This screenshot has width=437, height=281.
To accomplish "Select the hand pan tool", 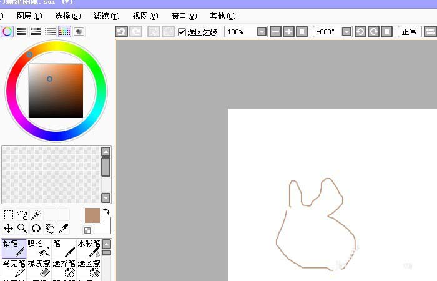I will tap(49, 229).
